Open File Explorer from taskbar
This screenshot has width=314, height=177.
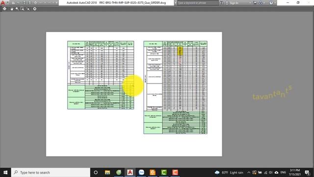click(107, 173)
